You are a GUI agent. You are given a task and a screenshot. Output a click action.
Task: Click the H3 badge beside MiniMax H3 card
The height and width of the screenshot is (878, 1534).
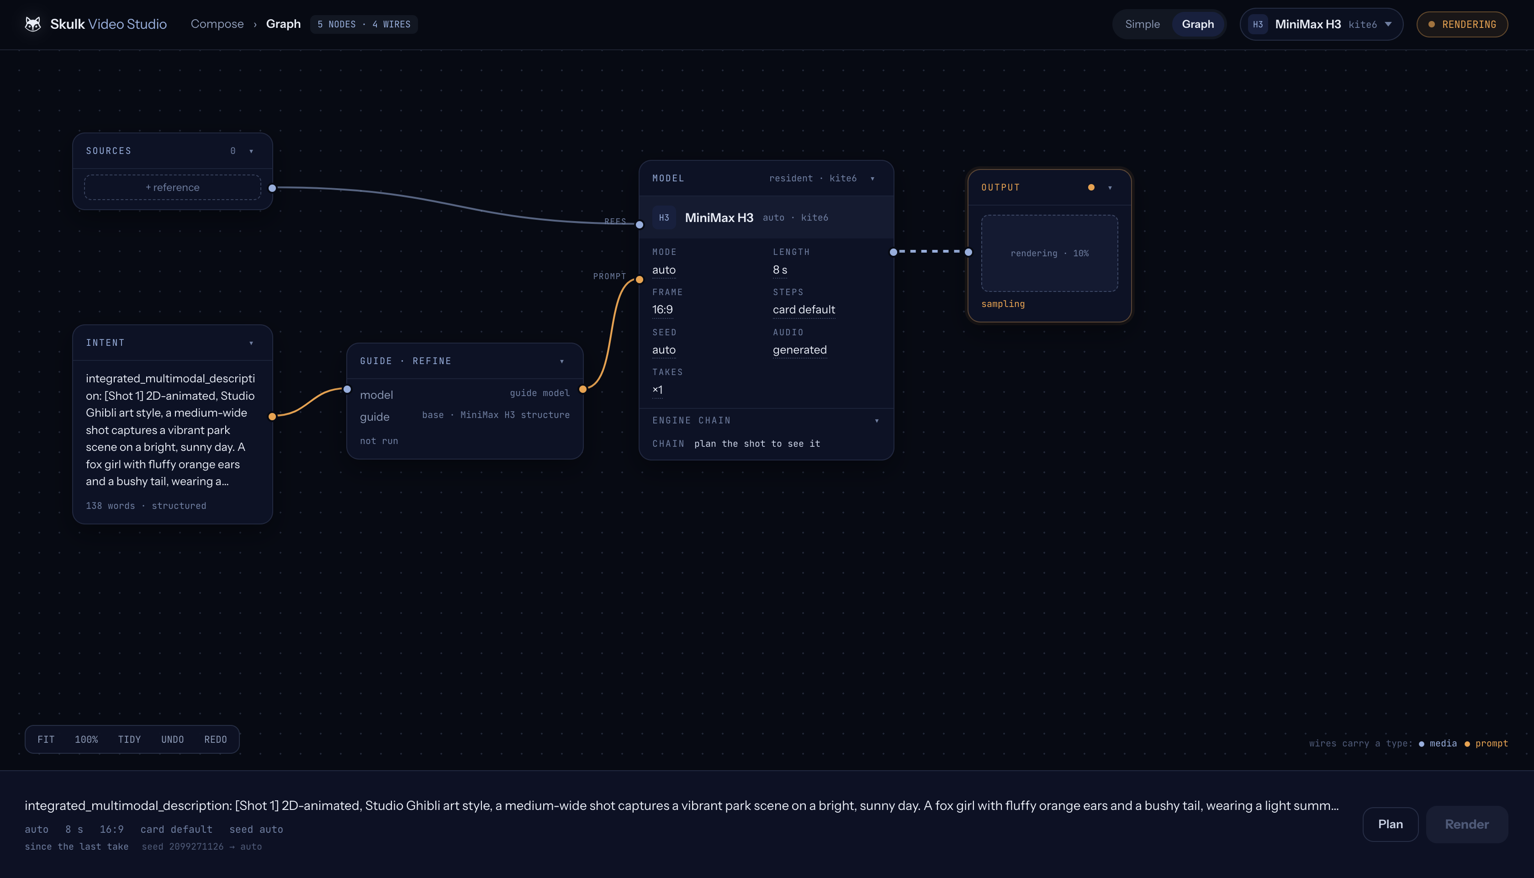[664, 218]
